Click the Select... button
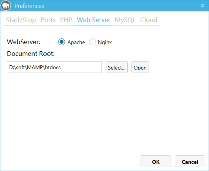This screenshot has height=171, width=209. coord(117,67)
